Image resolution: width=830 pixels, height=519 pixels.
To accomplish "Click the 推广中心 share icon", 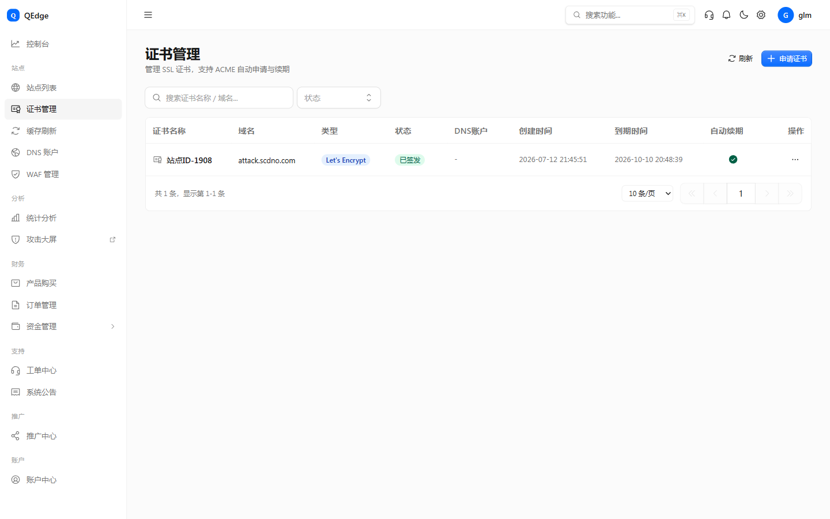I will (x=16, y=436).
